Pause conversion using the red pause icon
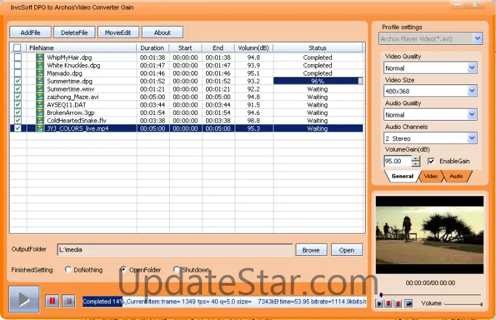The width and height of the screenshot is (496, 320). [52, 301]
